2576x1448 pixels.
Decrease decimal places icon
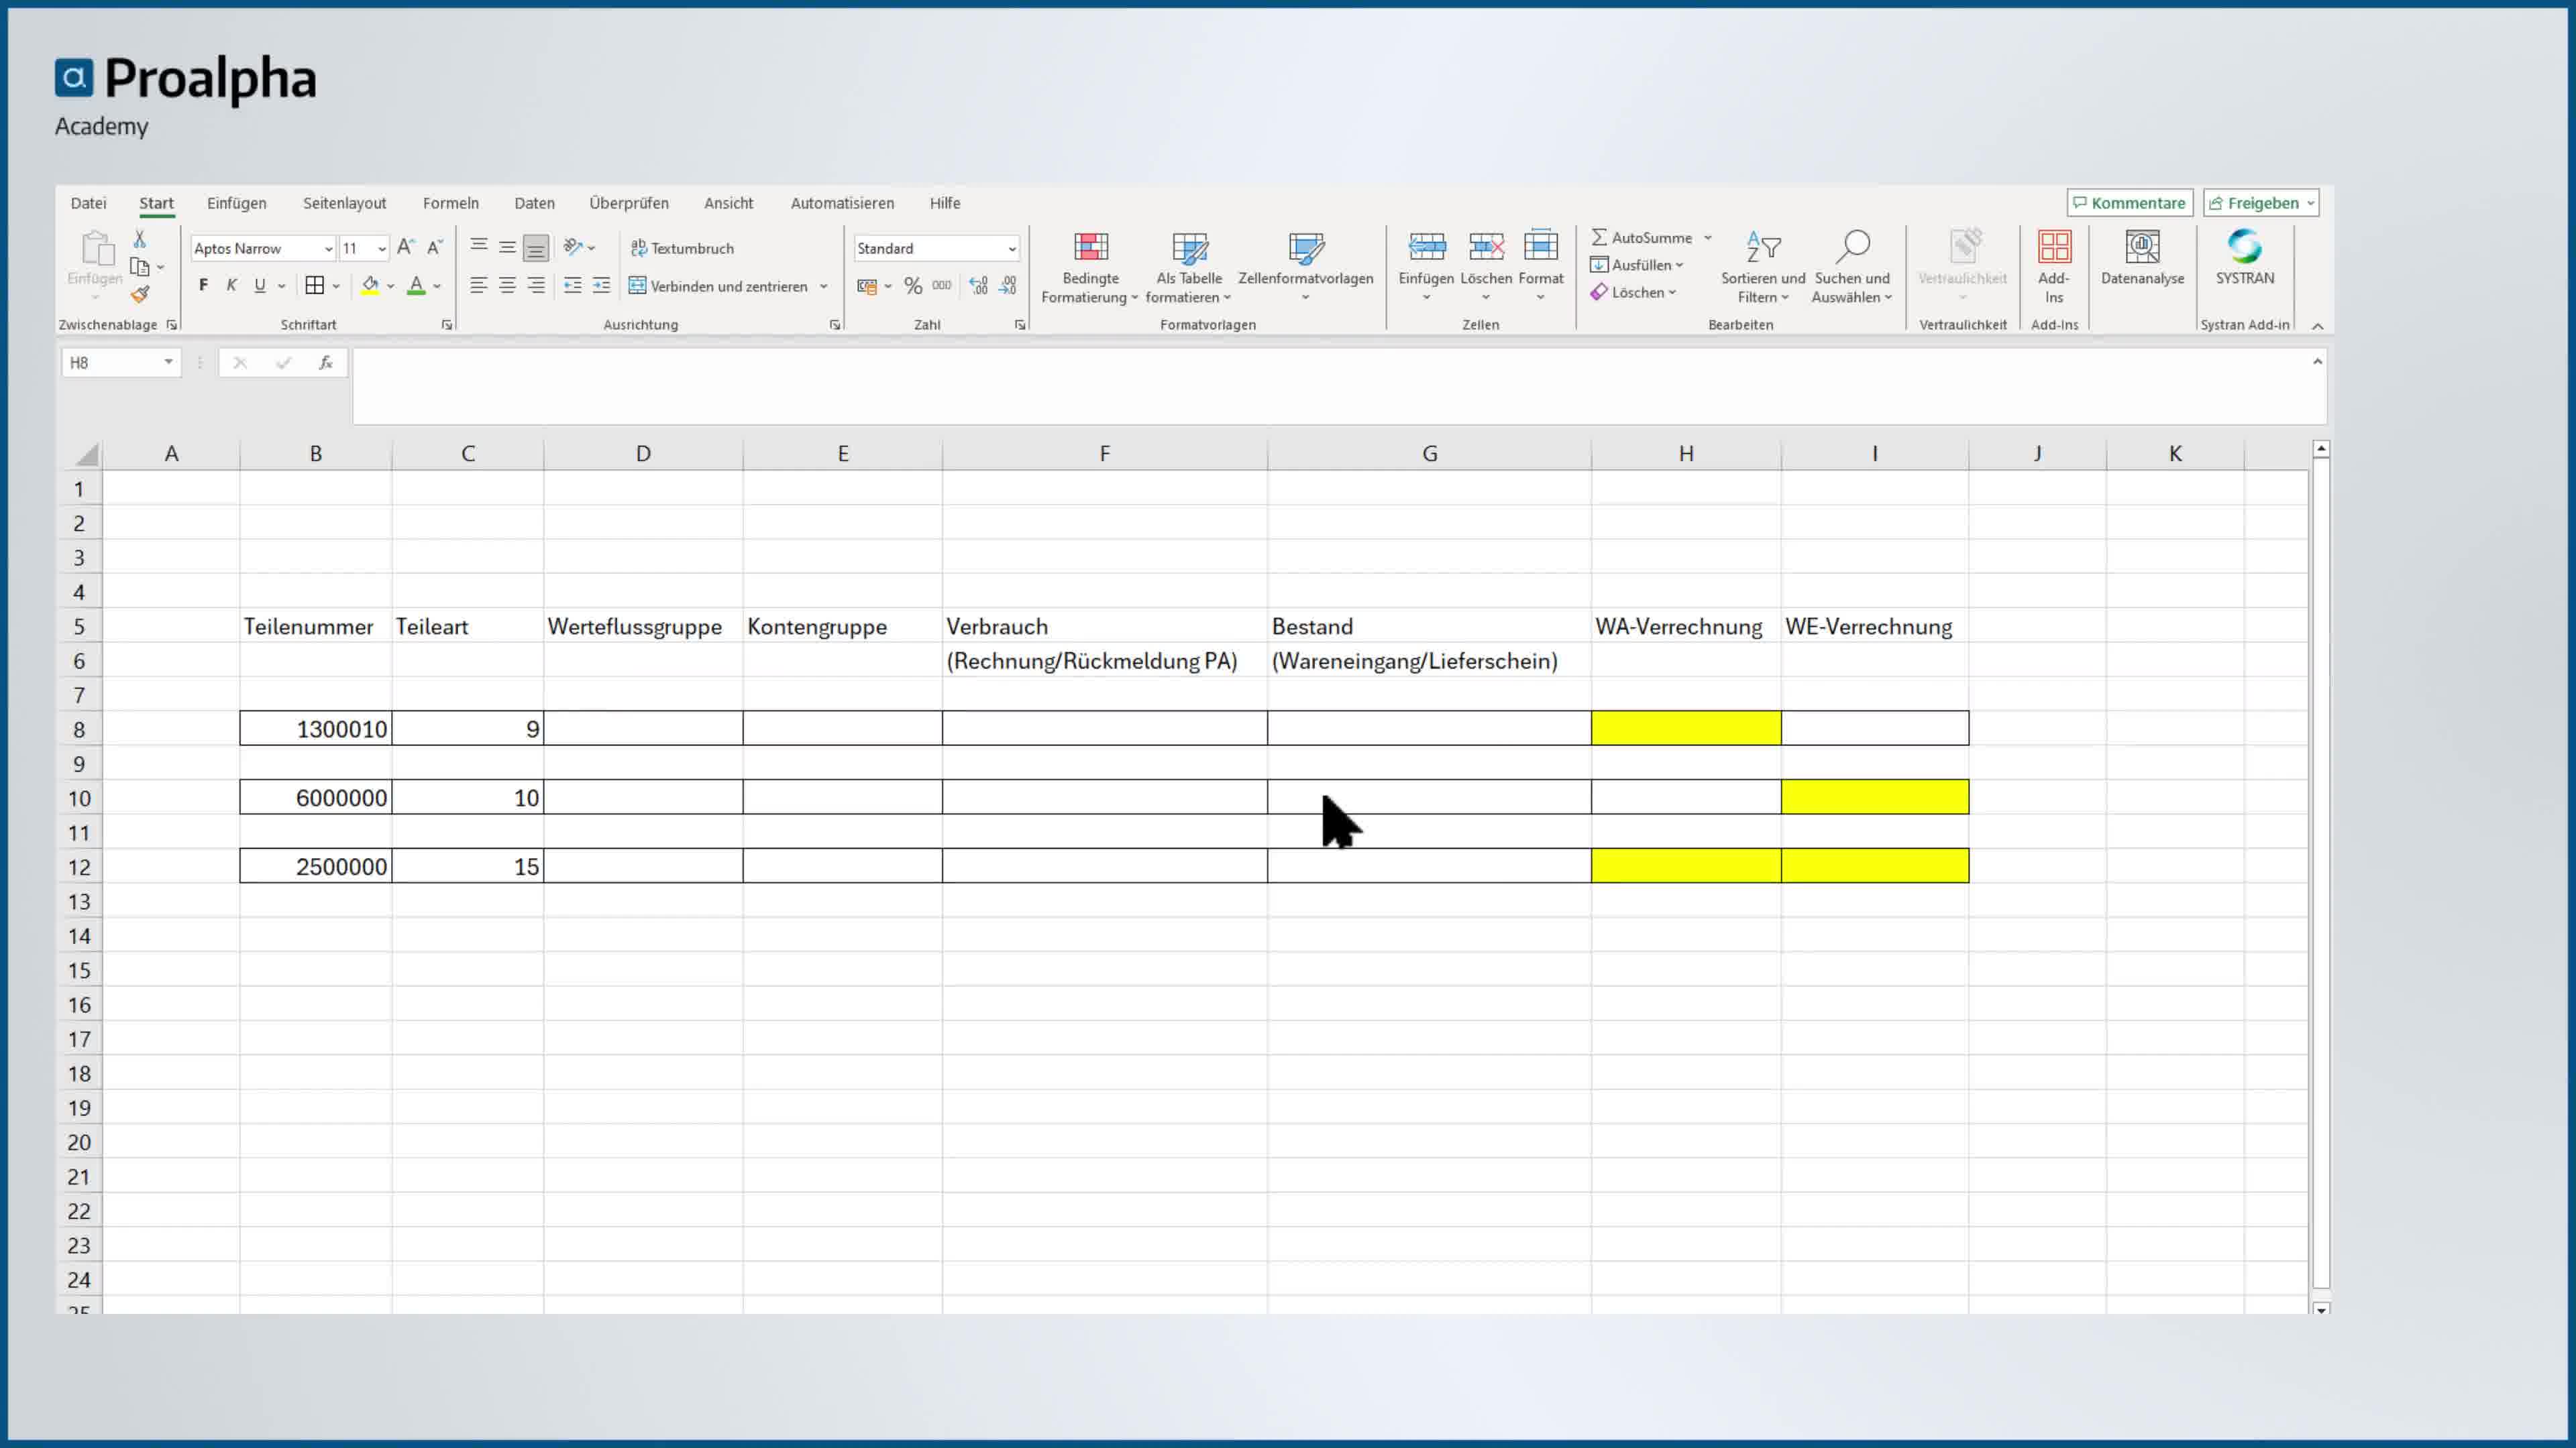[x=1008, y=287]
